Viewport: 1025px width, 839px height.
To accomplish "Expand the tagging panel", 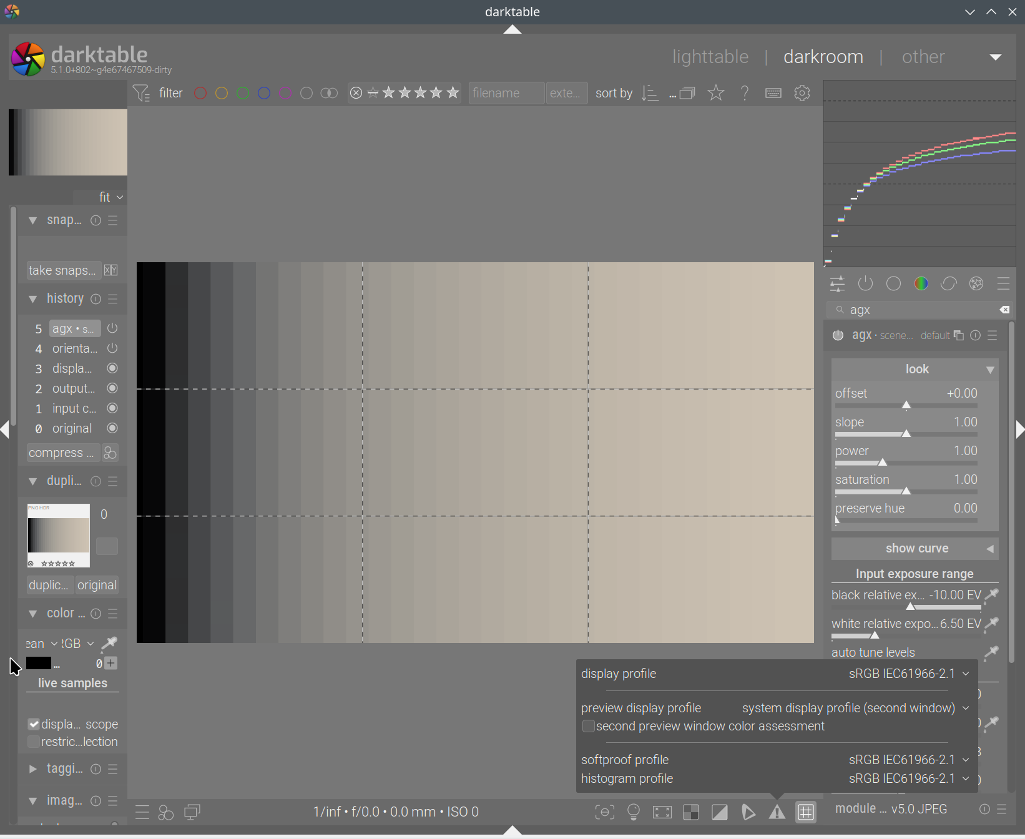I will [x=32, y=769].
